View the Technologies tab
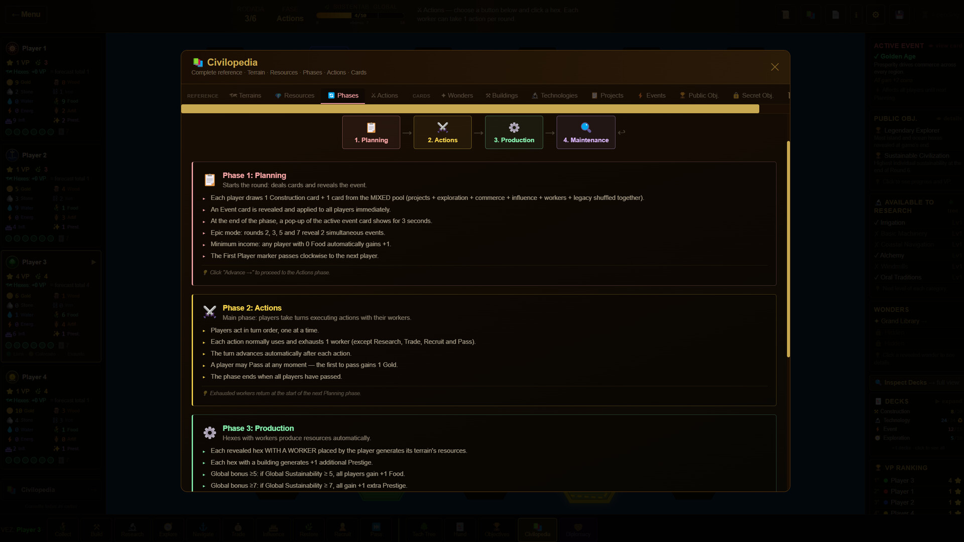964x542 pixels. click(555, 95)
